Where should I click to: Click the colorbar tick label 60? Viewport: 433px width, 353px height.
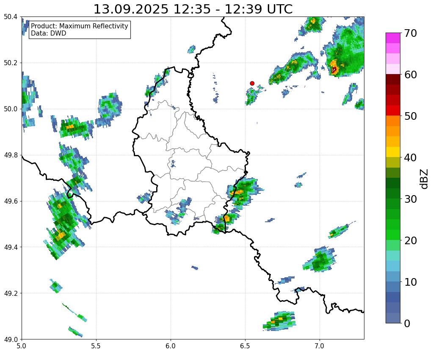[x=410, y=74]
